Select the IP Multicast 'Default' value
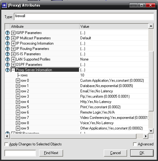The height and width of the screenshot is (161, 158). pyautogui.click(x=86, y=38)
